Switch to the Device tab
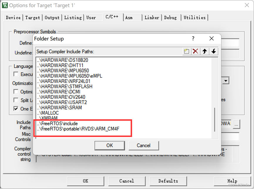 click(13, 18)
